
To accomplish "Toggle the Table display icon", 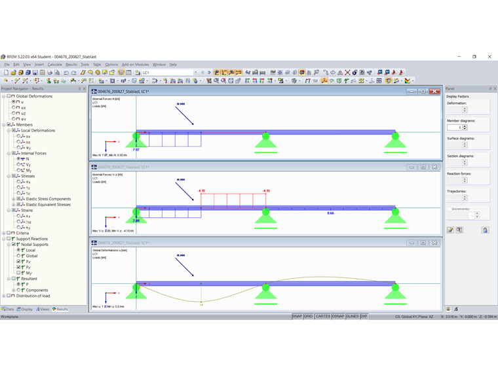I will 128,73.
